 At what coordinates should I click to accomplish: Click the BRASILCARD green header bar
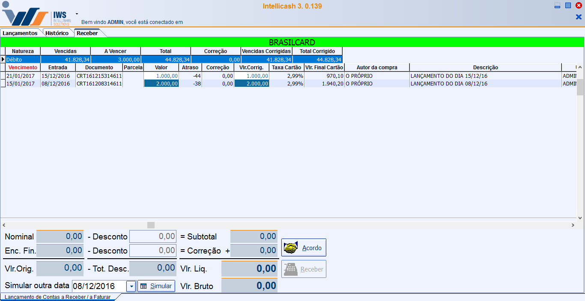click(292, 42)
